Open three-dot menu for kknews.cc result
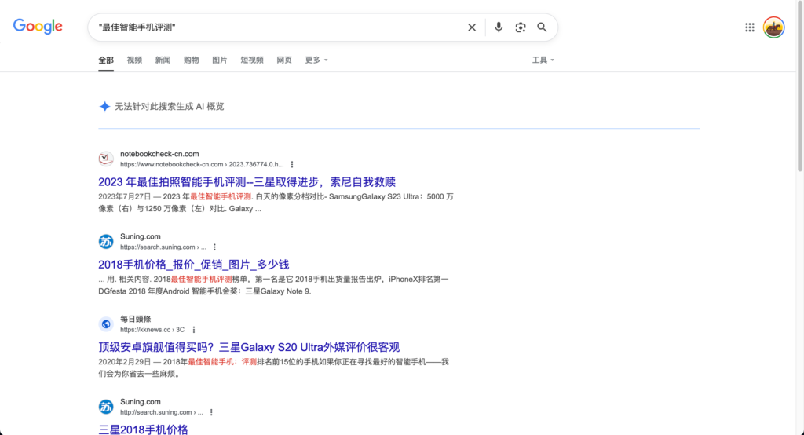This screenshot has height=435, width=804. (193, 330)
